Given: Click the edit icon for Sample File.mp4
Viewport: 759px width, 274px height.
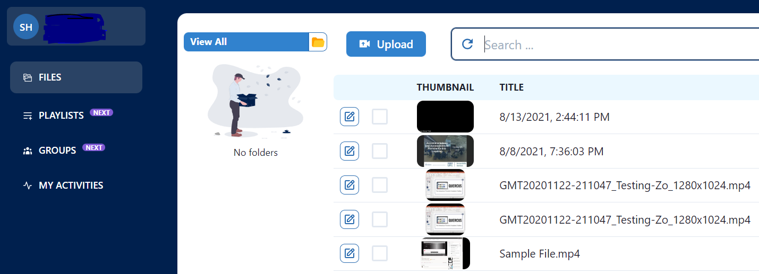Looking at the screenshot, I should click(x=349, y=253).
